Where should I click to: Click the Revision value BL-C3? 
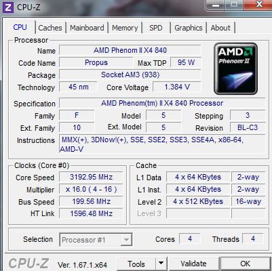[x=248, y=127]
